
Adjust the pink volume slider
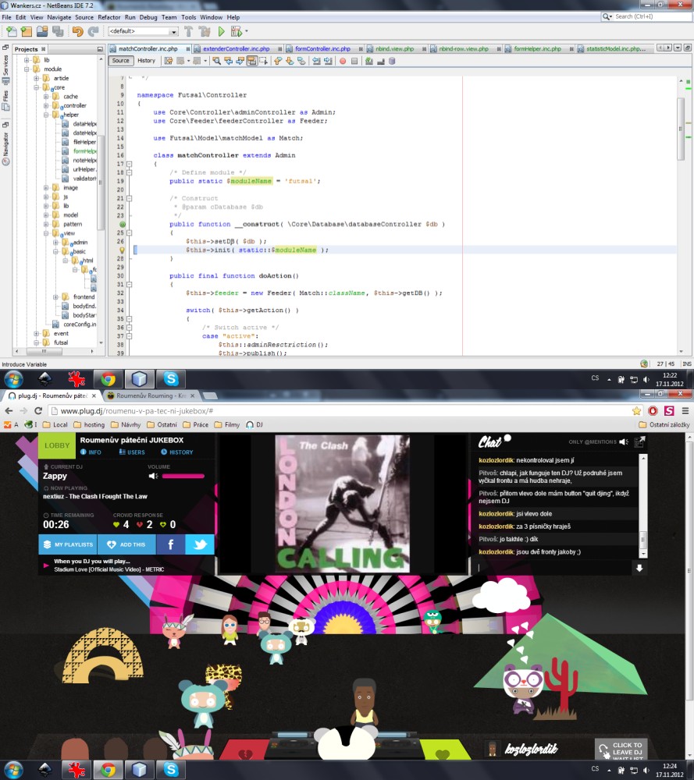(x=183, y=476)
